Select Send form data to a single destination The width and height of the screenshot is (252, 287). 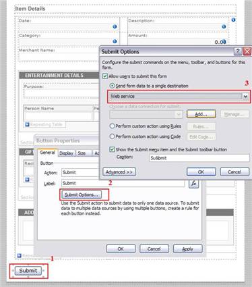click(x=112, y=86)
